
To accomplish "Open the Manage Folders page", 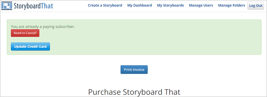I will [x=231, y=5].
